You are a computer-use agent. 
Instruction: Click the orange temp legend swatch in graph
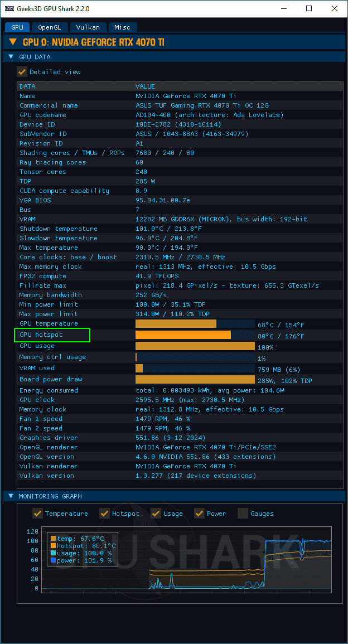(53, 539)
